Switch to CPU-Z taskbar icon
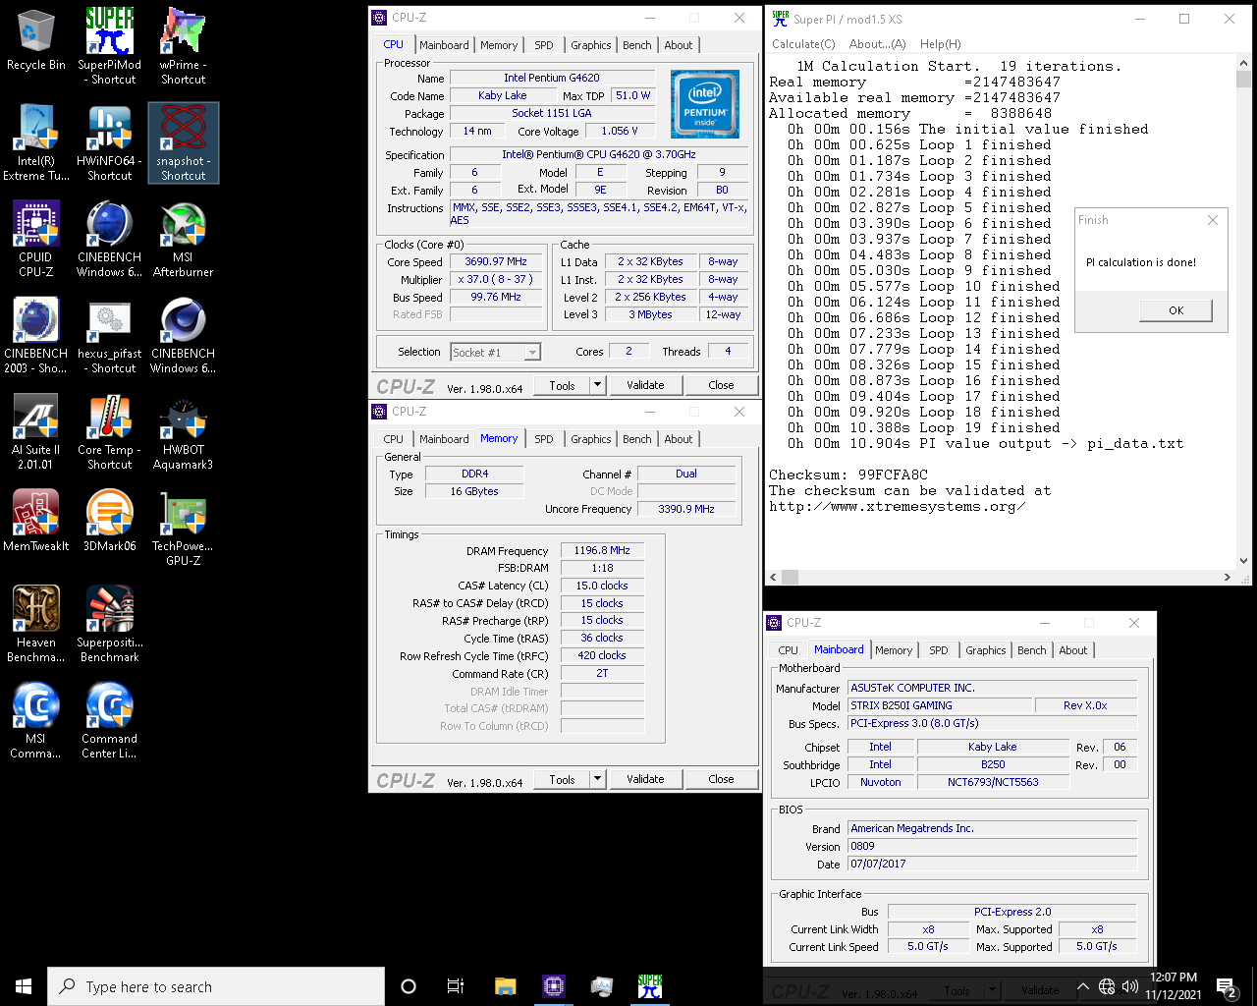Viewport: 1257px width, 1006px height. 553,986
